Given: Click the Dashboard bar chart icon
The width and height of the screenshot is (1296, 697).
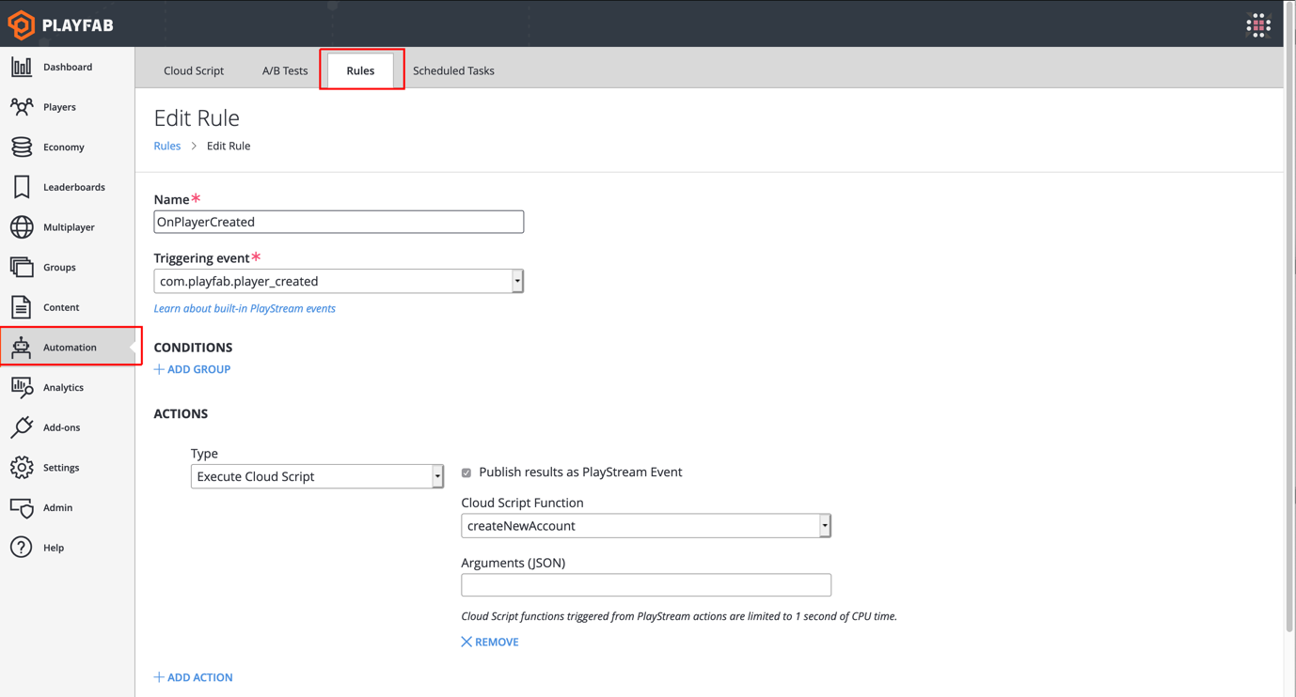Looking at the screenshot, I should click(22, 67).
